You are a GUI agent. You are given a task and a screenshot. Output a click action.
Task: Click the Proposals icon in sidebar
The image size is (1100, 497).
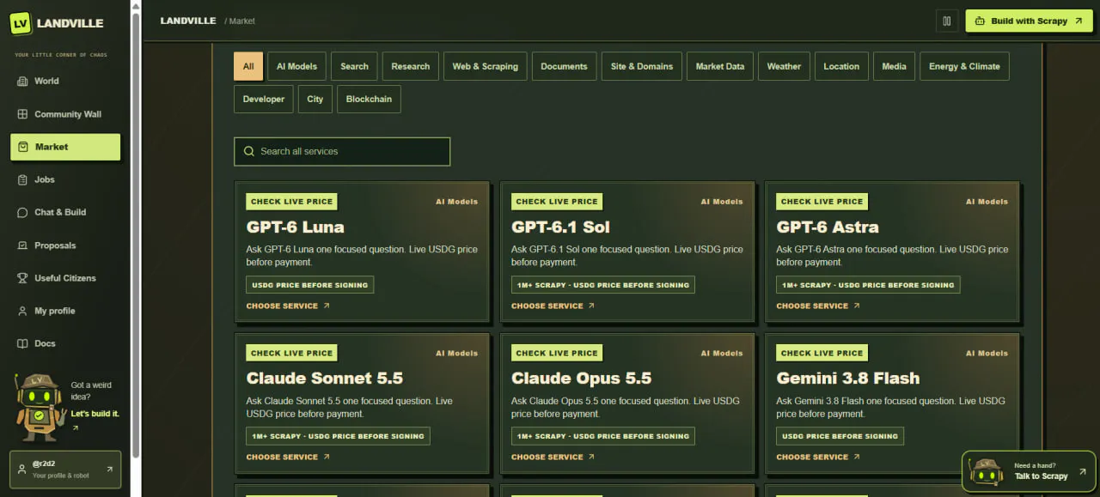click(22, 245)
